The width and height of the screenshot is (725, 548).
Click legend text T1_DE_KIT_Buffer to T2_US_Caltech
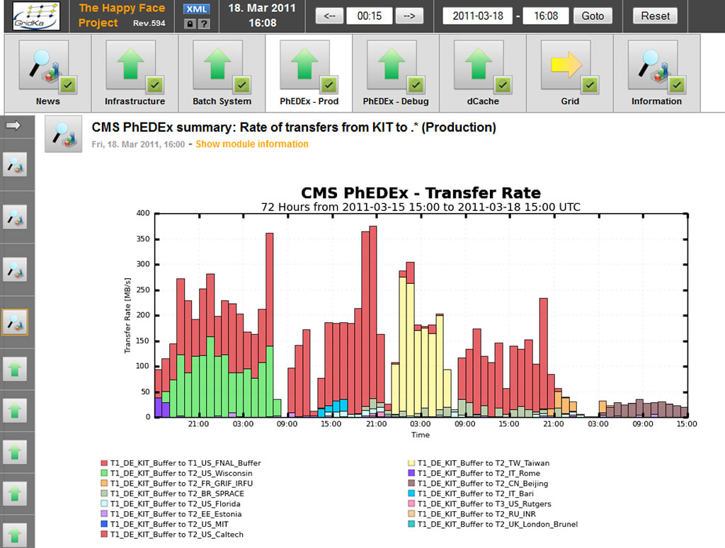pos(176,534)
